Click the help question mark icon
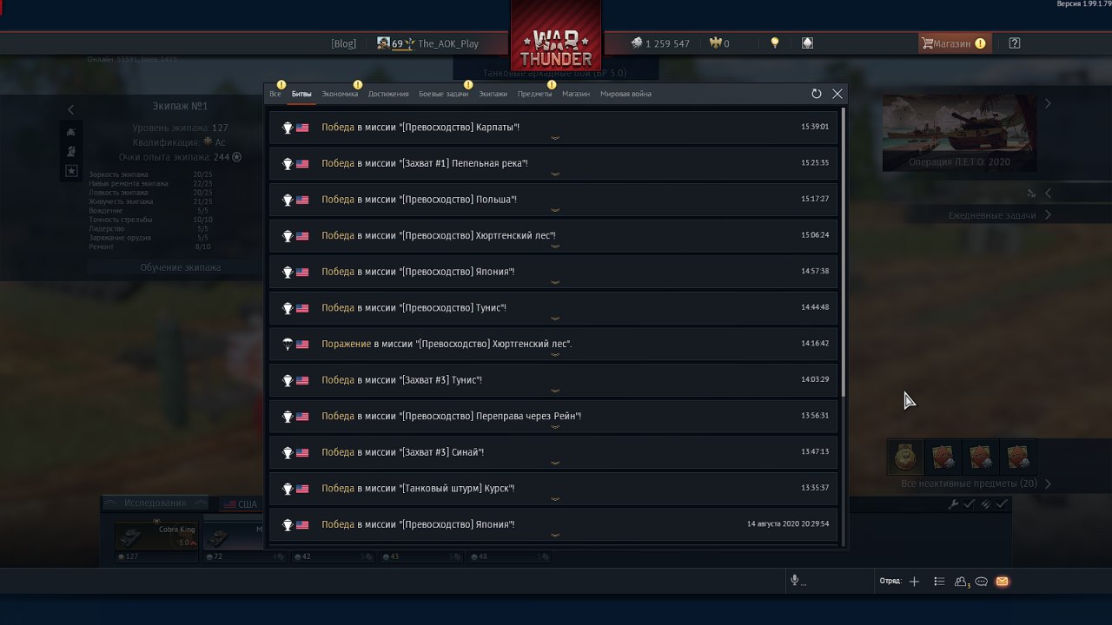The height and width of the screenshot is (625, 1112). (1015, 43)
